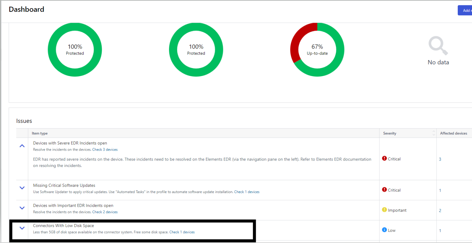Click the 67% Up-to-date donut chart
This screenshot has width=472, height=243.
point(317,50)
